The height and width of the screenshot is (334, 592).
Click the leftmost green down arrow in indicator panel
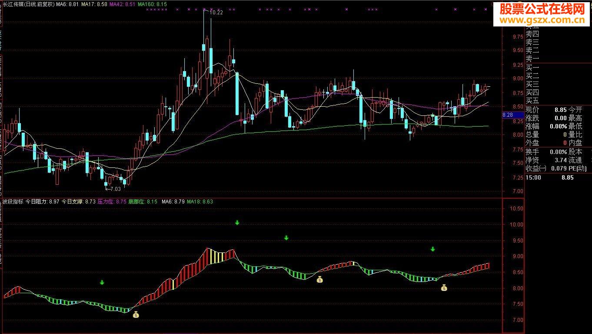pos(102,282)
